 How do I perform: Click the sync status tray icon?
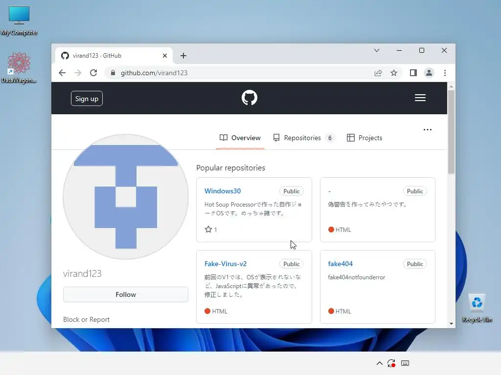coord(391,363)
